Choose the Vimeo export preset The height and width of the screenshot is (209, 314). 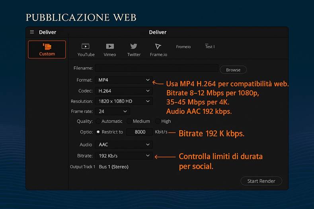click(x=110, y=50)
